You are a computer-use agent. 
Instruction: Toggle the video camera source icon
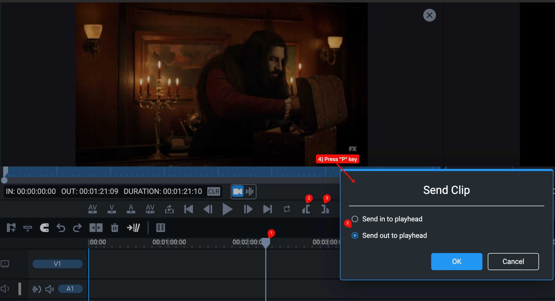[x=237, y=191]
